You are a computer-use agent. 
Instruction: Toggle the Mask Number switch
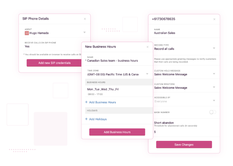[x=212, y=112]
